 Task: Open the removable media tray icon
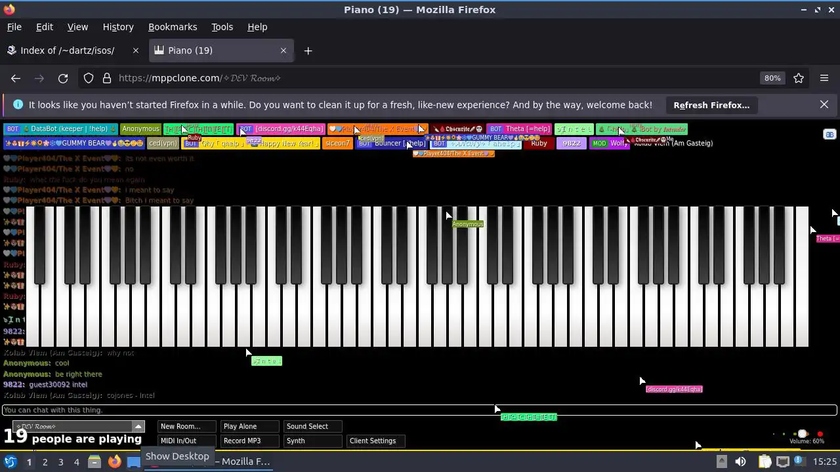click(x=721, y=462)
